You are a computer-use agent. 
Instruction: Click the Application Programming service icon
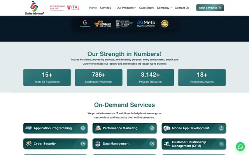coord(28,128)
